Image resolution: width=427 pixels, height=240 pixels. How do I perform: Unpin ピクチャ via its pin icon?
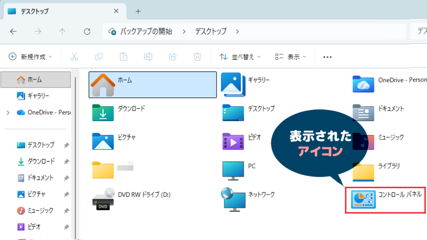click(66, 194)
